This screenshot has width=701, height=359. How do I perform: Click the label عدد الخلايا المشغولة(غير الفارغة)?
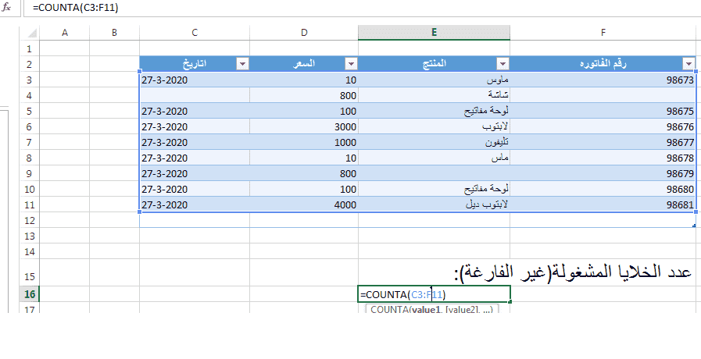[x=572, y=273]
